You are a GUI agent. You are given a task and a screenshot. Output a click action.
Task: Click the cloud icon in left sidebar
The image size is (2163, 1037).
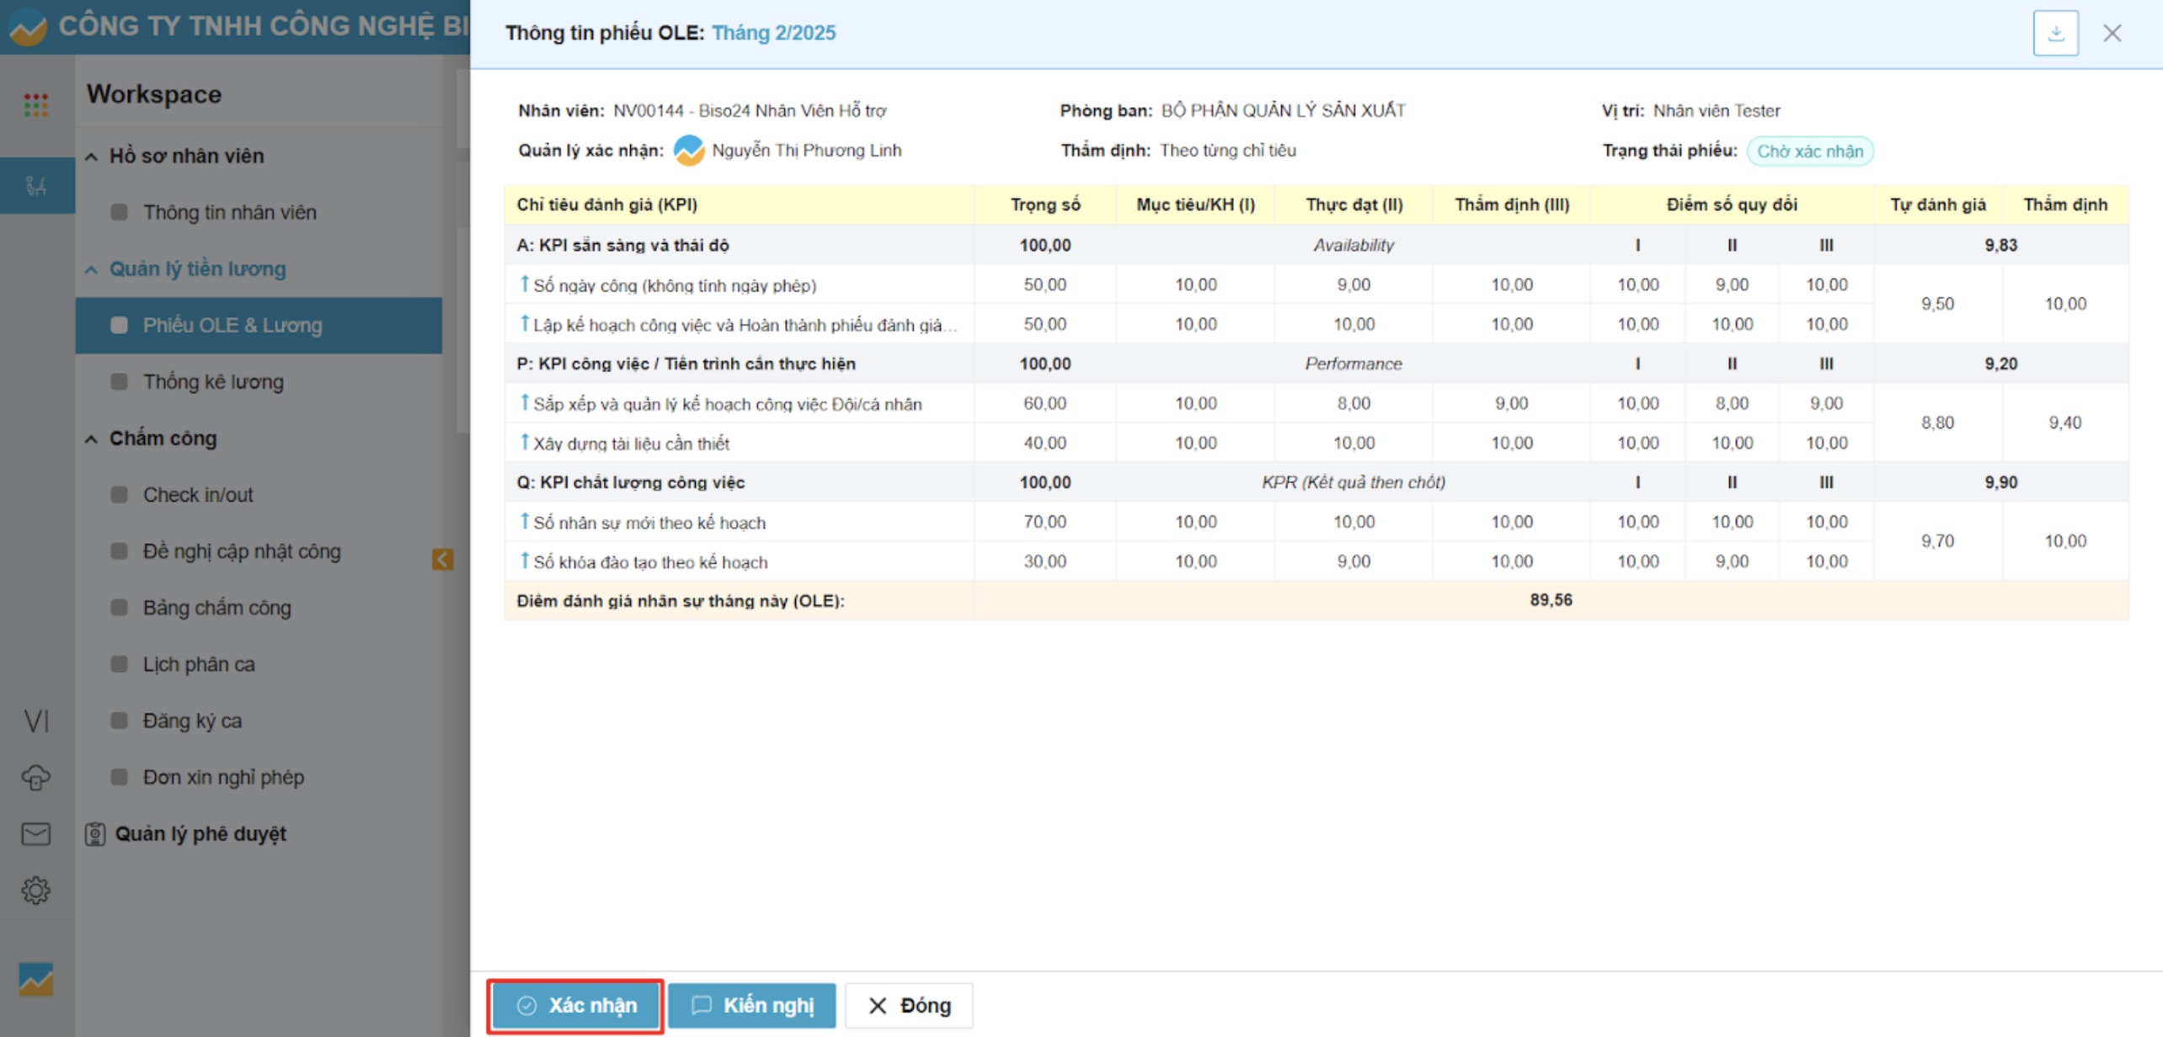pos(35,777)
